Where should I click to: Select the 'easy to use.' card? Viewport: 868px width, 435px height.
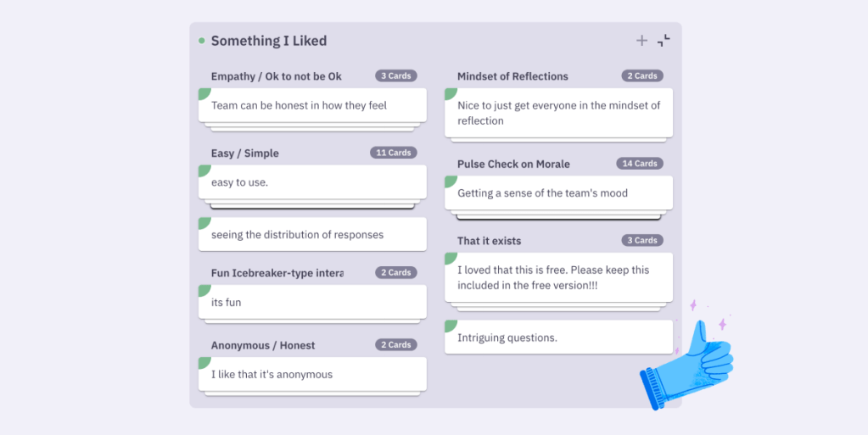coord(312,182)
